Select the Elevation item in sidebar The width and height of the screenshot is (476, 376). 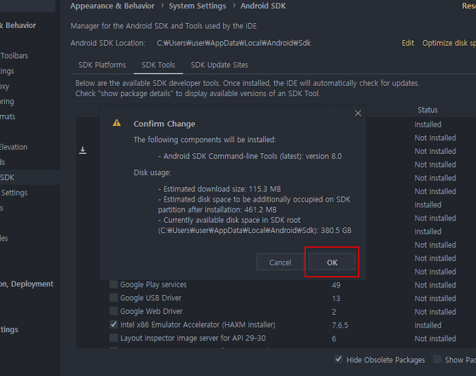(x=14, y=147)
